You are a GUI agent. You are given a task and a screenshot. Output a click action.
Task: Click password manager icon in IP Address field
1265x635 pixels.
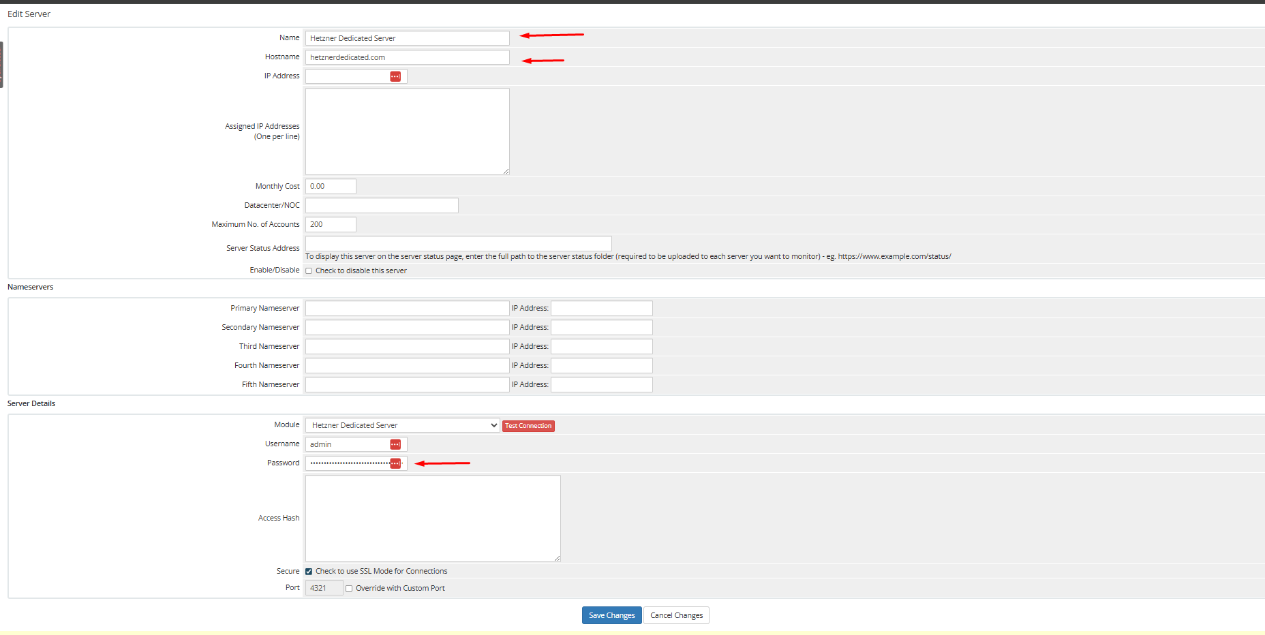[395, 76]
